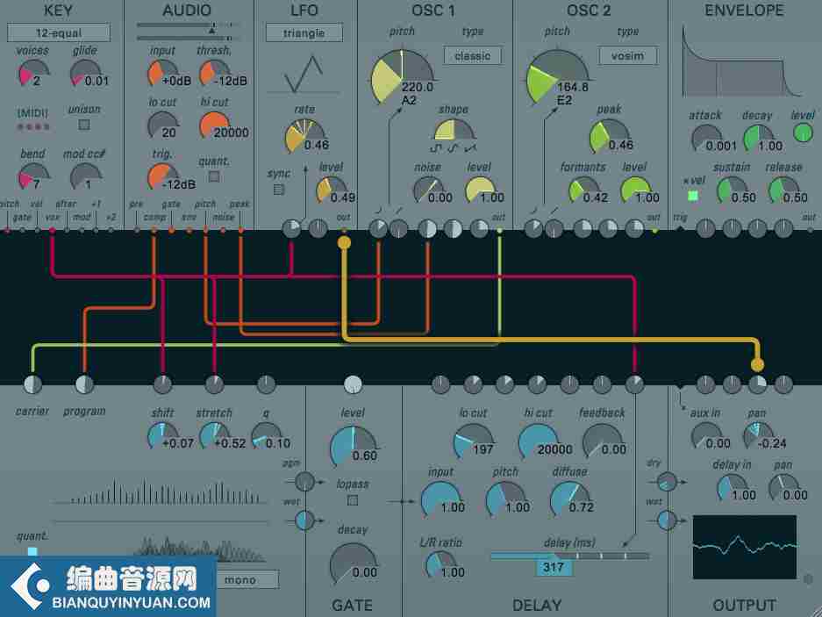Image resolution: width=822 pixels, height=617 pixels.
Task: Click the vocoder stretch knob at +0.52
Action: tap(214, 435)
